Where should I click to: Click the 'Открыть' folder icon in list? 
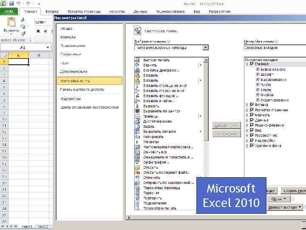[137, 167]
